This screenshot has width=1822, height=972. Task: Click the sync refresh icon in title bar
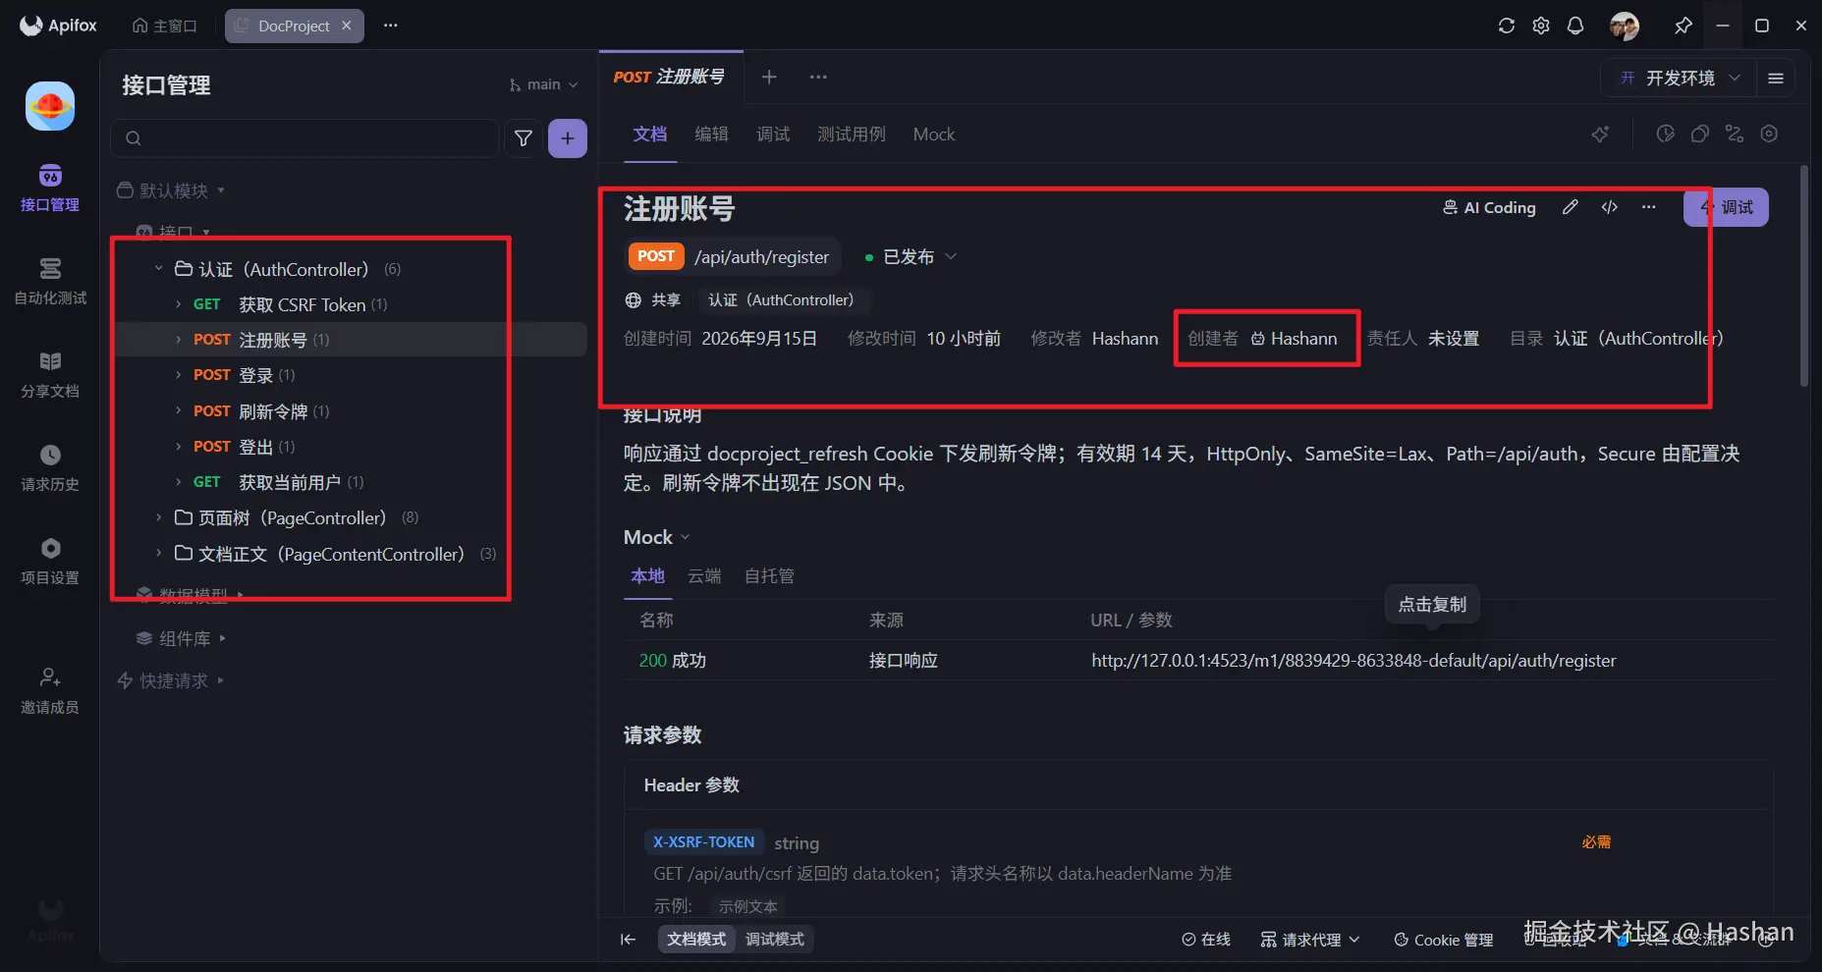click(x=1507, y=26)
